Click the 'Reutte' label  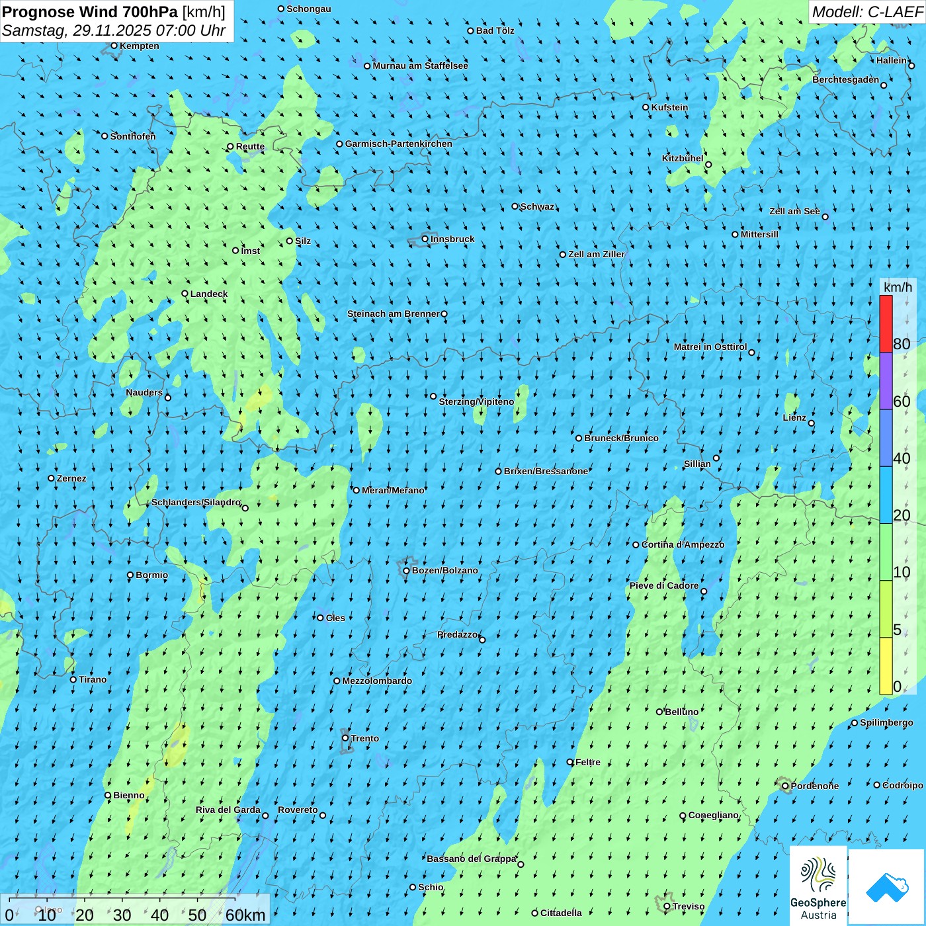[x=250, y=147]
